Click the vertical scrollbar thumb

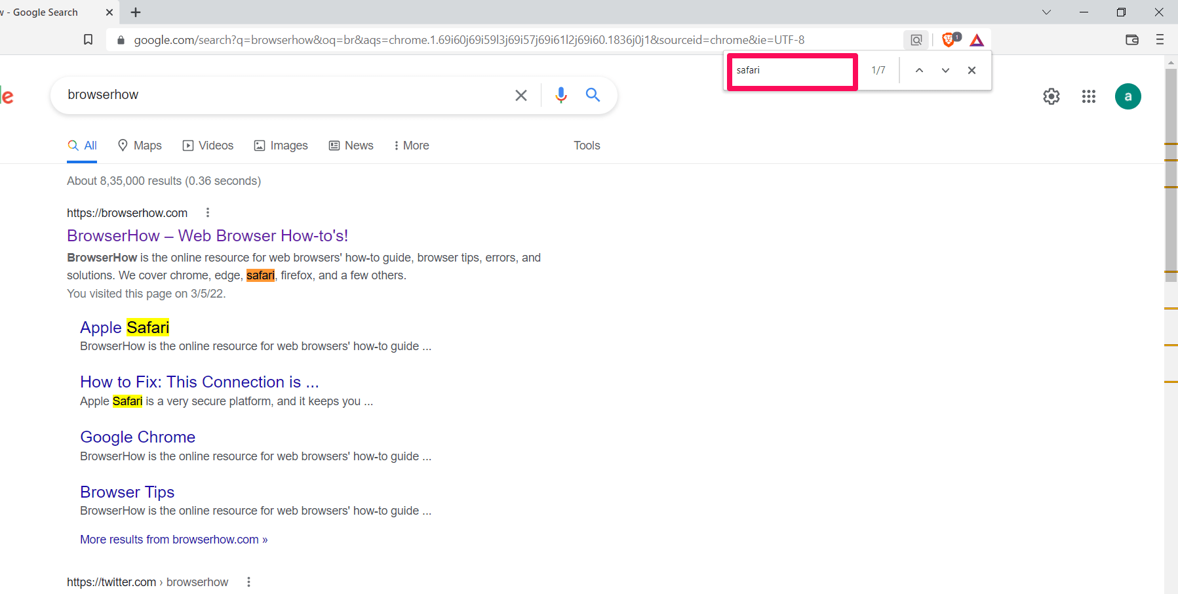(x=1171, y=175)
